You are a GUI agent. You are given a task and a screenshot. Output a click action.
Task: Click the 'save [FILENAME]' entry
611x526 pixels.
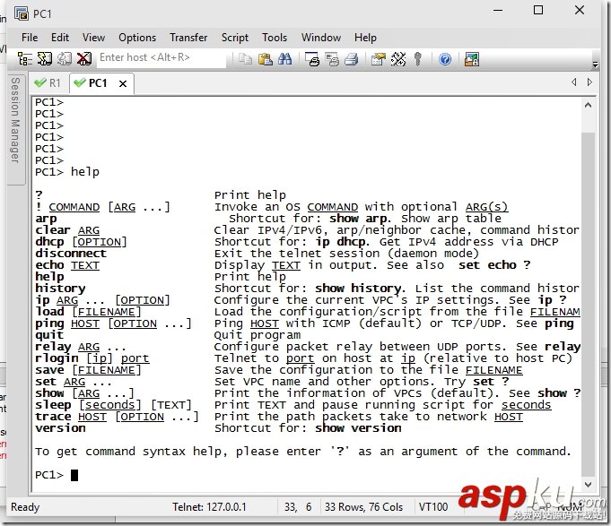coord(88,370)
